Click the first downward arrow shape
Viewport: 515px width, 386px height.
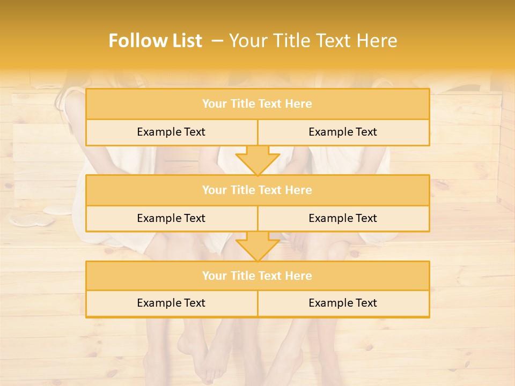point(257,160)
